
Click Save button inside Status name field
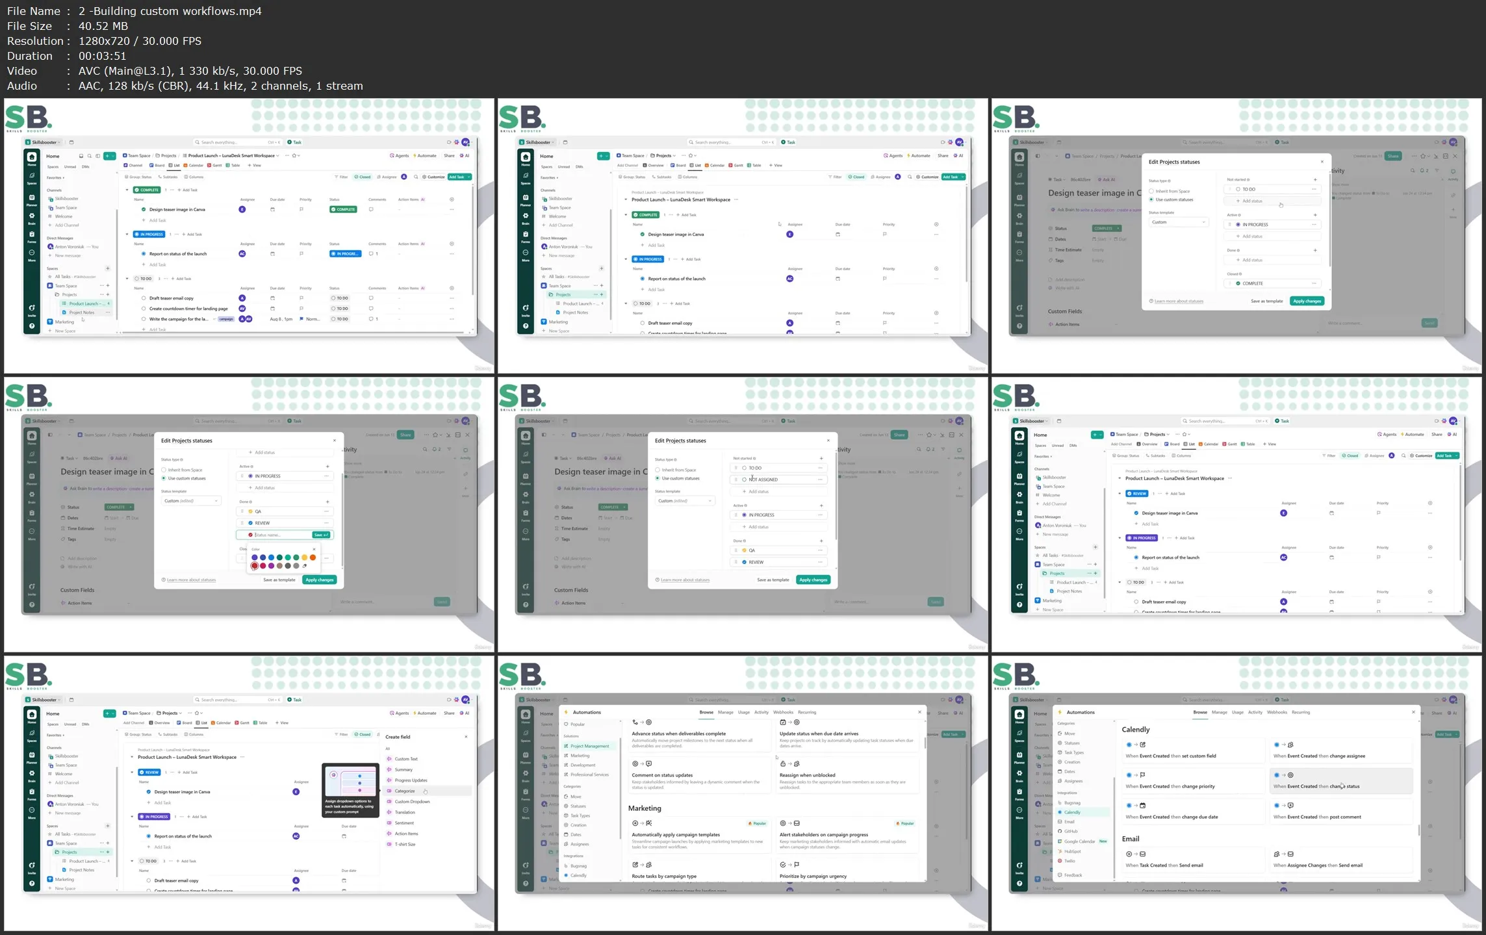(322, 535)
